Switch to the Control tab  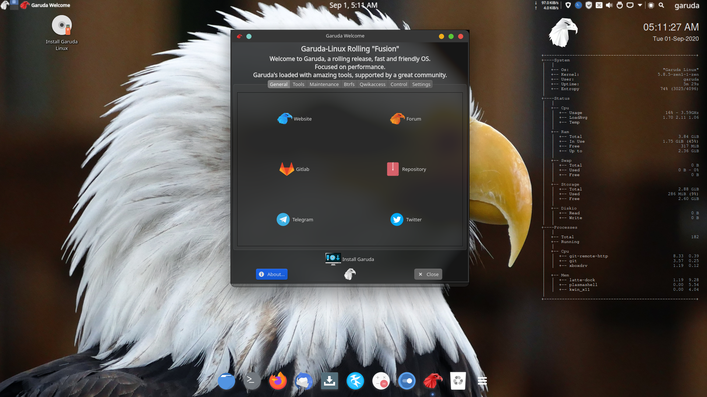click(x=399, y=84)
